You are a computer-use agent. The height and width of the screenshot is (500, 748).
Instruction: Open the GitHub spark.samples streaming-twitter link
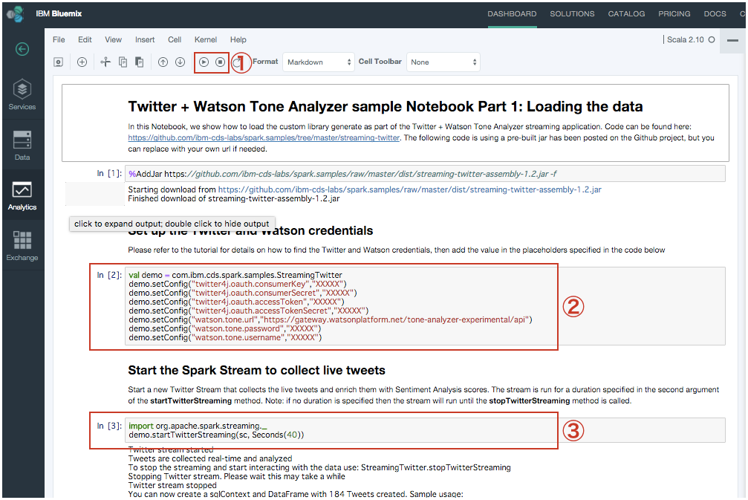[264, 138]
